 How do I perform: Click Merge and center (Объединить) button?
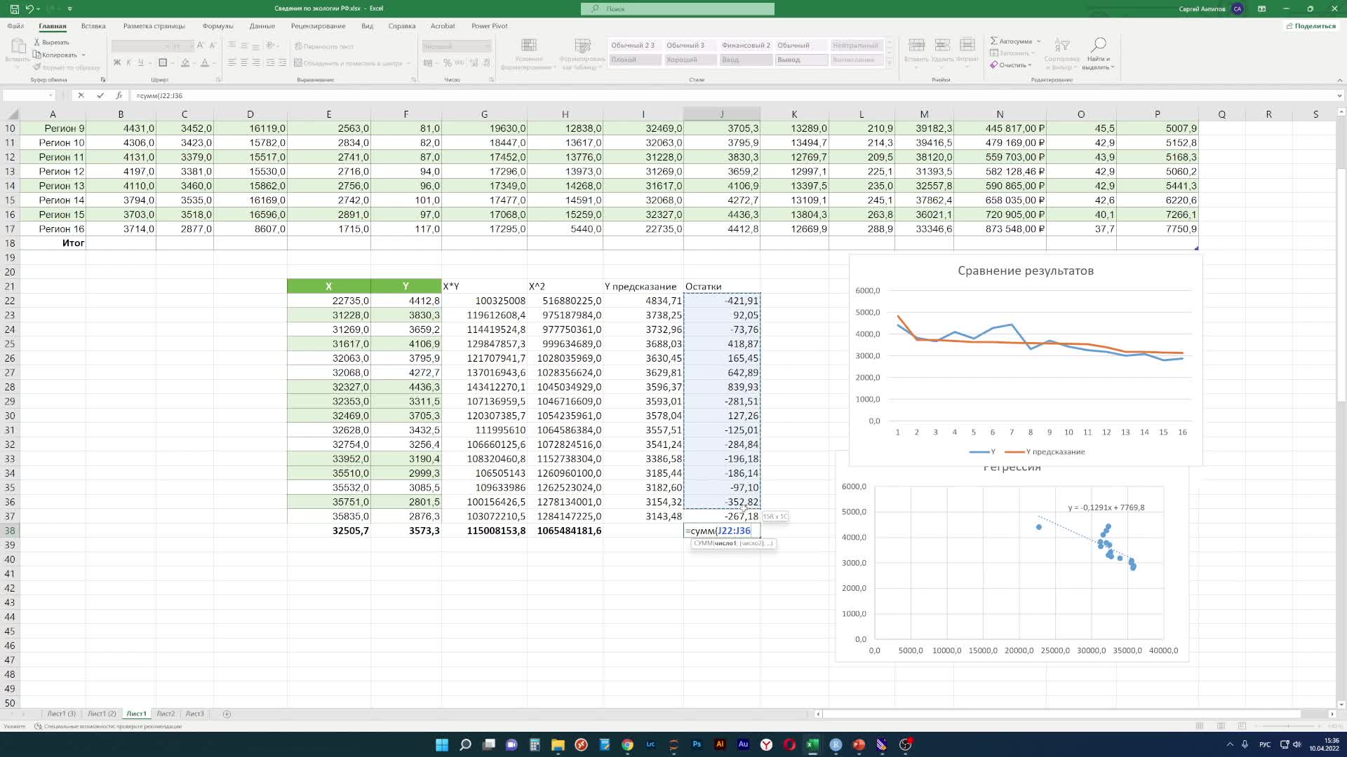tap(349, 63)
